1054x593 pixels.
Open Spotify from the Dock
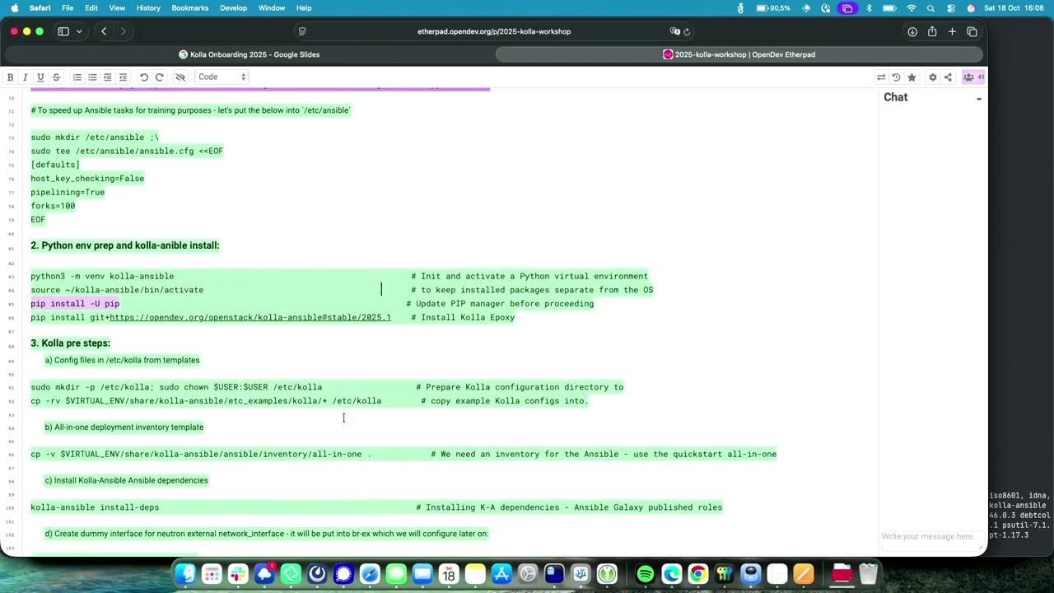[645, 573]
